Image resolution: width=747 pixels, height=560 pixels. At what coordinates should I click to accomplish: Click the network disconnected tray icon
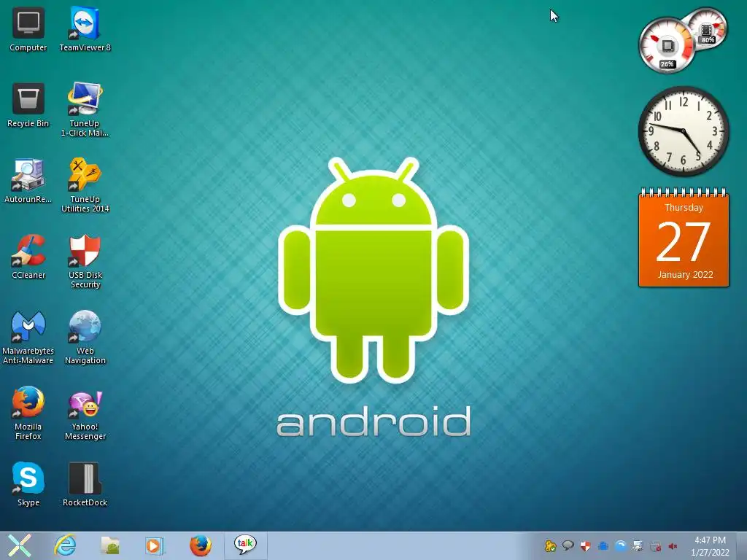point(656,546)
